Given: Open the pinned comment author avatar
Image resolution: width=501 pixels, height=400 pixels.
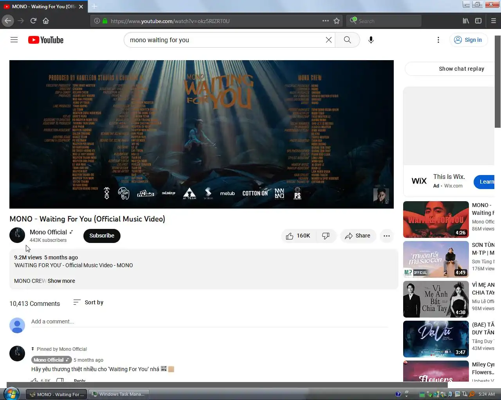Looking at the screenshot, I should [x=17, y=354].
